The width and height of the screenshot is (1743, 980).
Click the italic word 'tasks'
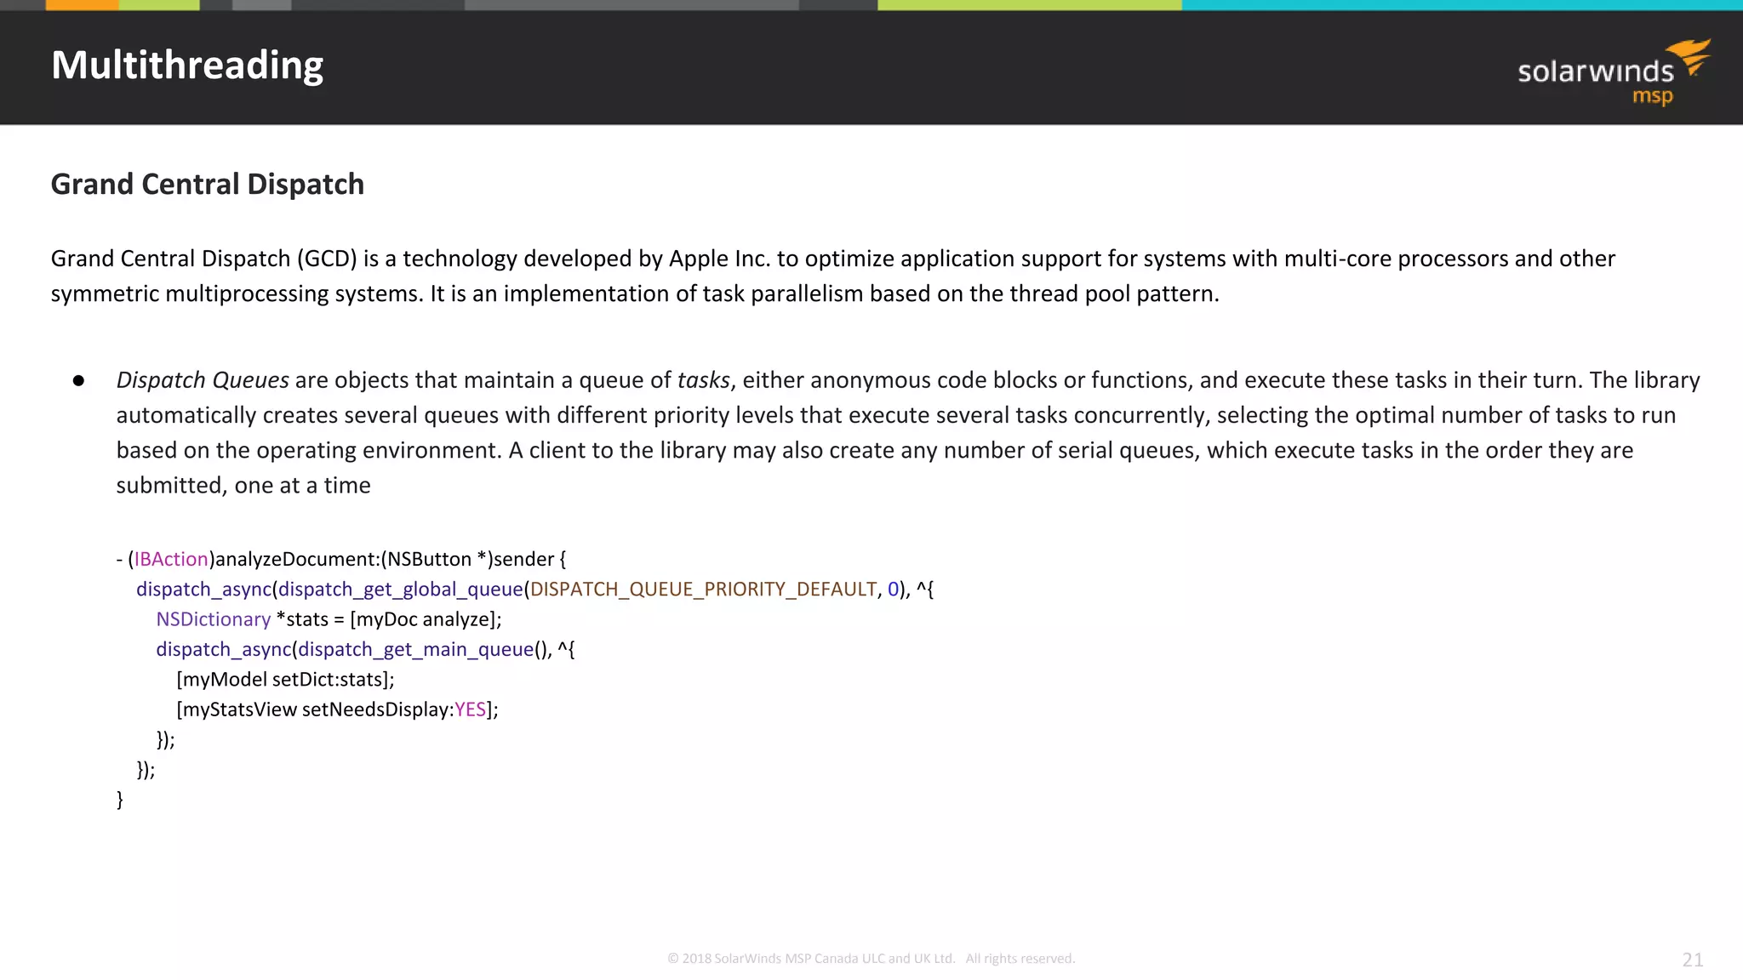[704, 380]
